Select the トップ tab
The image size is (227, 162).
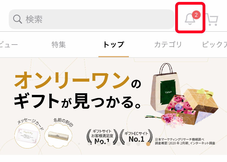click(114, 45)
